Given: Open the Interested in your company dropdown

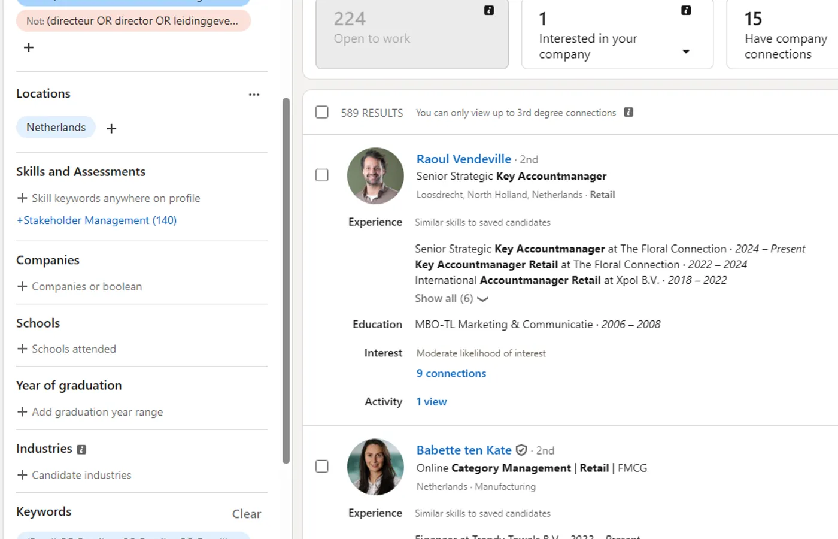Looking at the screenshot, I should pyautogui.click(x=685, y=53).
